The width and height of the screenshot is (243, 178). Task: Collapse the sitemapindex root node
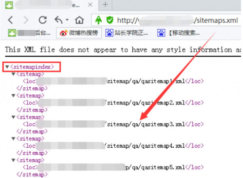tap(6, 66)
